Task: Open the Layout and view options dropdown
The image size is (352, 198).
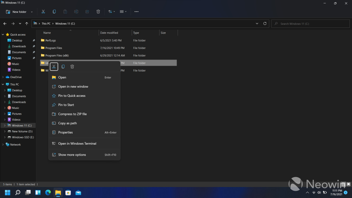Action: pyautogui.click(x=123, y=12)
